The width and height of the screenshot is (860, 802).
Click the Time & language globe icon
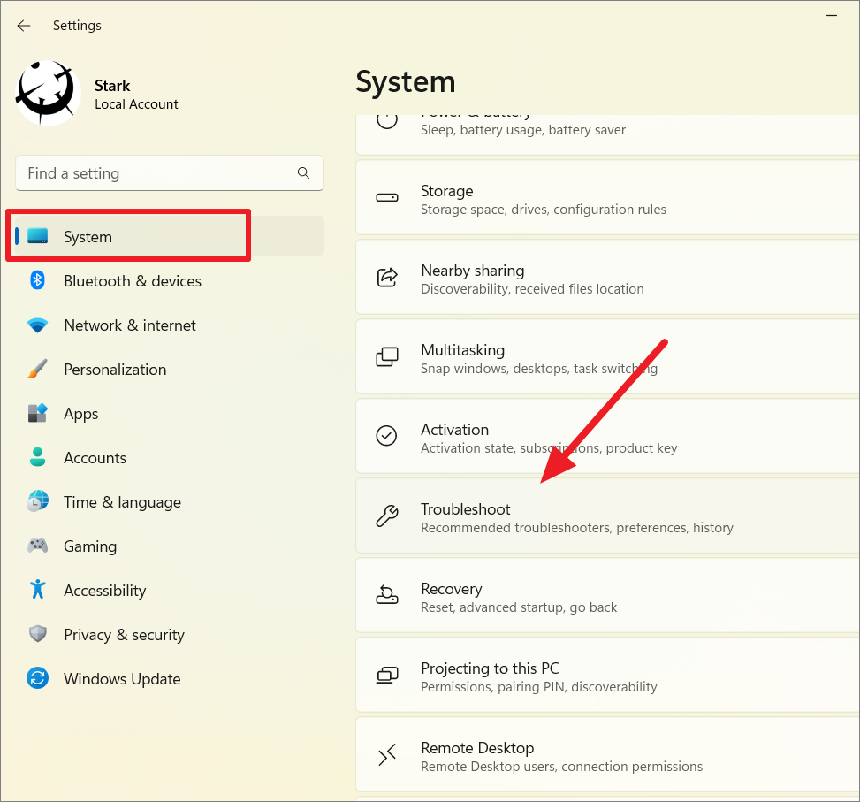38,501
